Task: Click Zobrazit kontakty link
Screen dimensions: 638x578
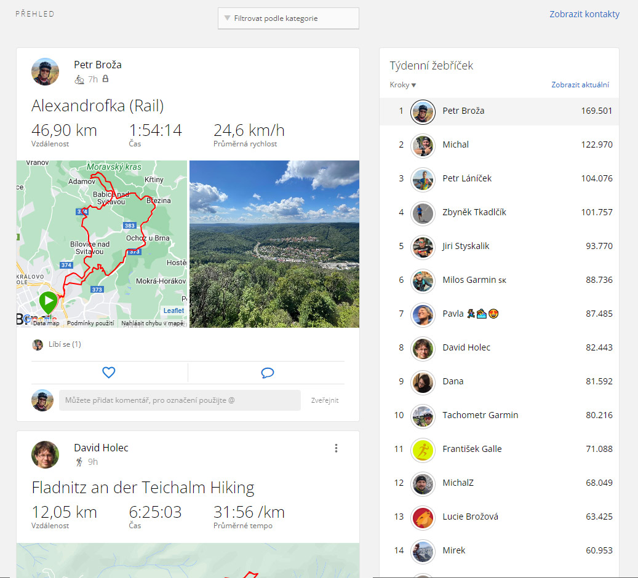Action: pos(584,14)
